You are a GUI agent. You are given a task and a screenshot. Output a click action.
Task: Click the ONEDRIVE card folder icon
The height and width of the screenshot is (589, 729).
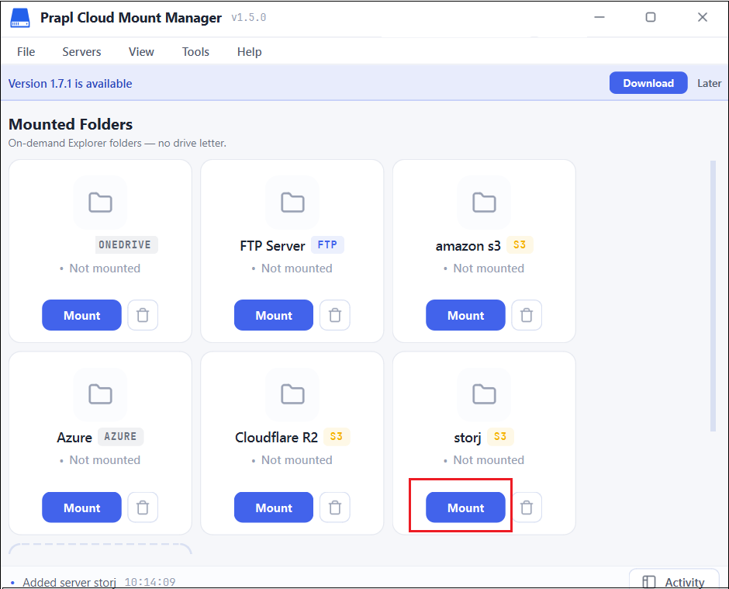point(100,203)
